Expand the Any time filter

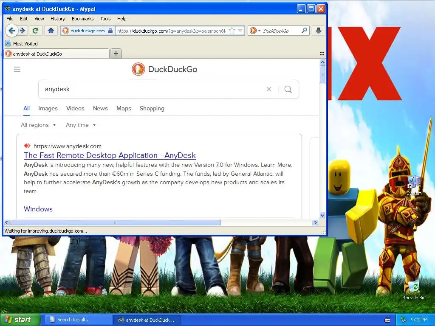[81, 125]
